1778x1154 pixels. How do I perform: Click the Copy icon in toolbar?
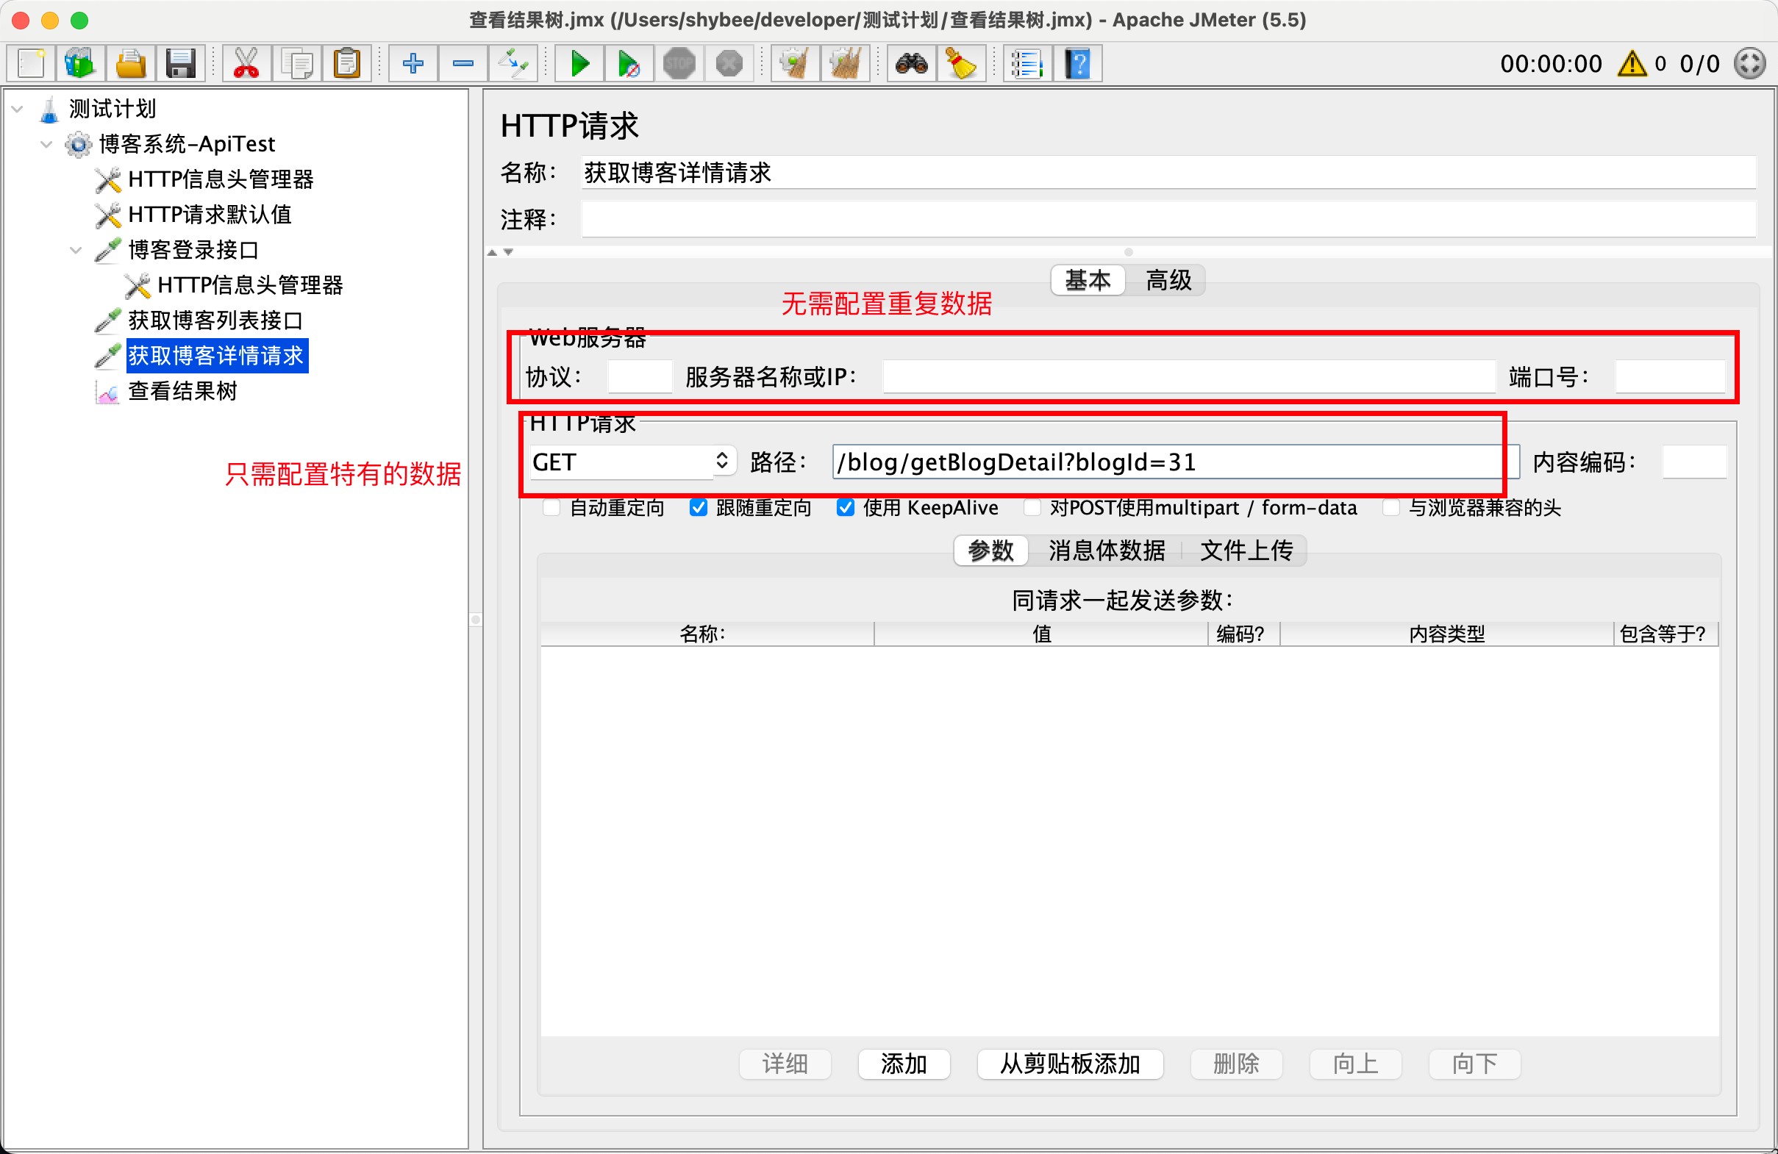(x=296, y=63)
